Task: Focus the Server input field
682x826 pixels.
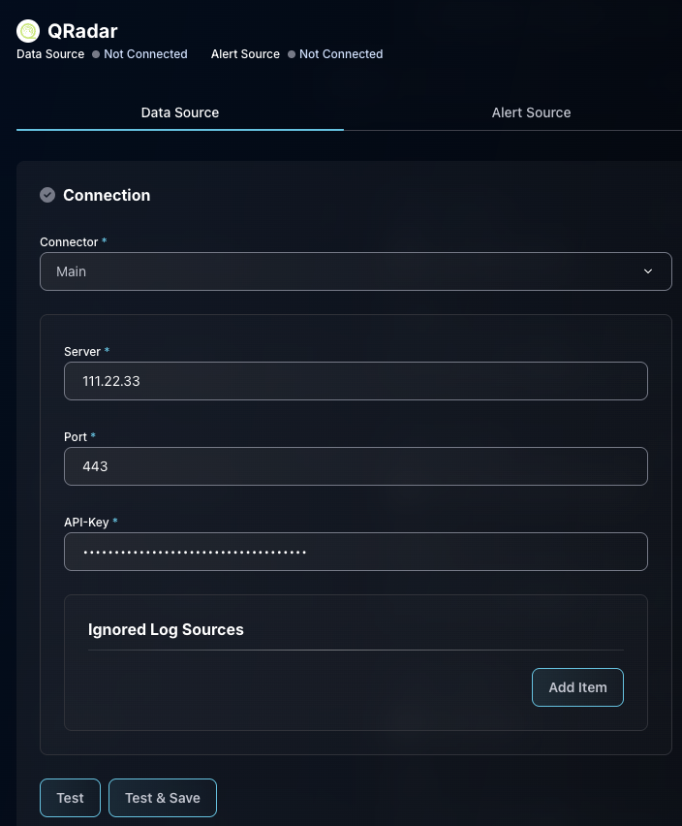Action: (x=356, y=381)
